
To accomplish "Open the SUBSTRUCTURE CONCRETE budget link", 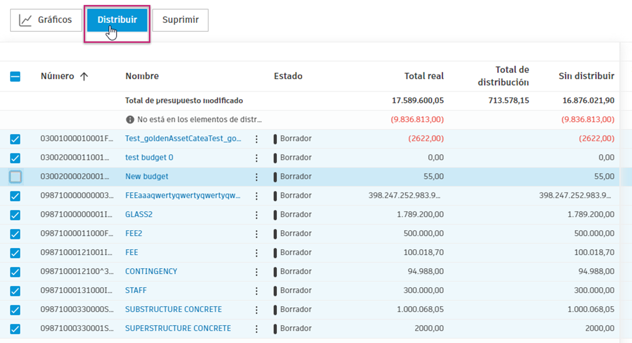I will pos(173,310).
